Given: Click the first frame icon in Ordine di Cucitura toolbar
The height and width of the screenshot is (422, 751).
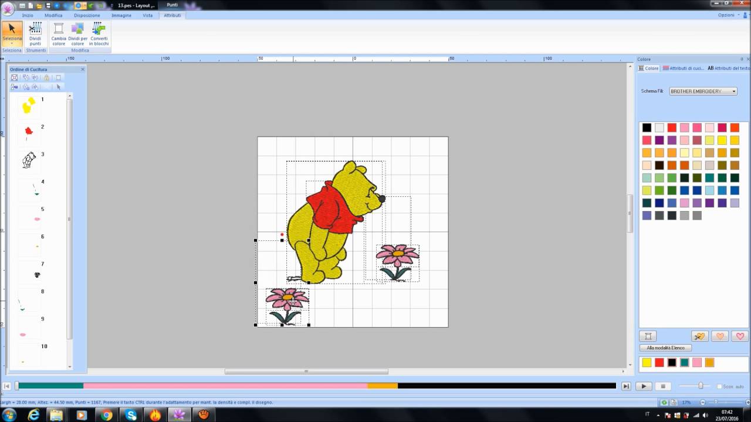Looking at the screenshot, I should tap(15, 77).
